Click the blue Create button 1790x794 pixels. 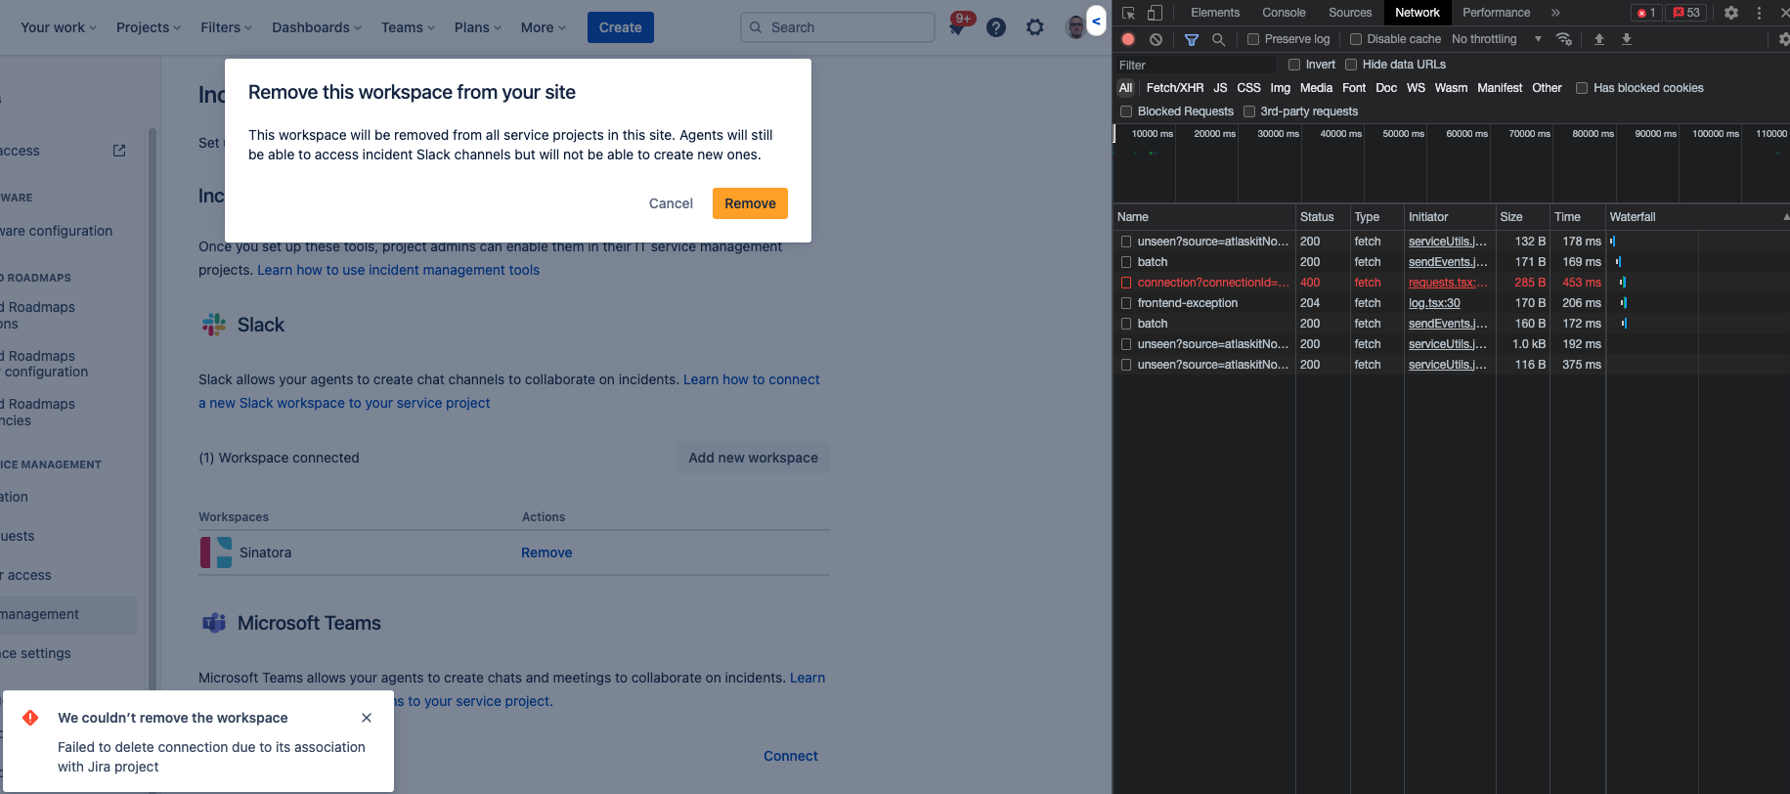(620, 27)
